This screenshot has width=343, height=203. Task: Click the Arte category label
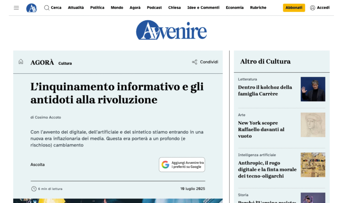pyautogui.click(x=242, y=115)
